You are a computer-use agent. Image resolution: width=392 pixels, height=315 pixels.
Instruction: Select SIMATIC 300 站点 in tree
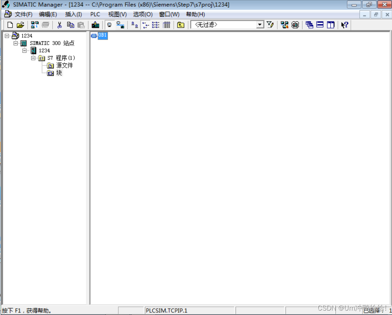[x=52, y=43]
